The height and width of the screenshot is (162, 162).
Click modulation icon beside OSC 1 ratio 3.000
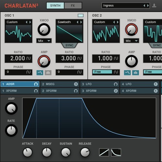point(79,58)
